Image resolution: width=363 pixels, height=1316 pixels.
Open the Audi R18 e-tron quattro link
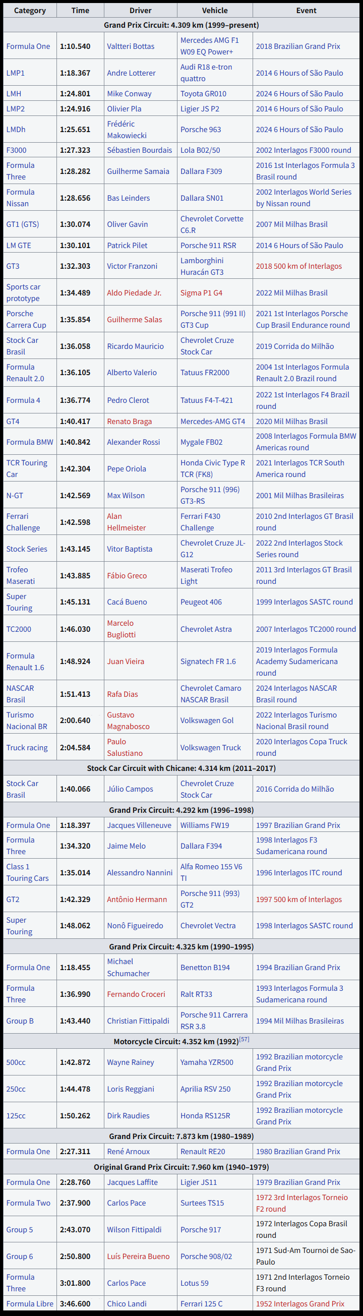206,73
